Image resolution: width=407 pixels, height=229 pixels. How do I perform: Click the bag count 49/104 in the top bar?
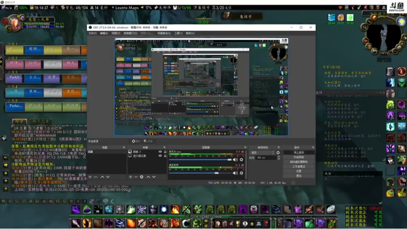click(x=75, y=8)
